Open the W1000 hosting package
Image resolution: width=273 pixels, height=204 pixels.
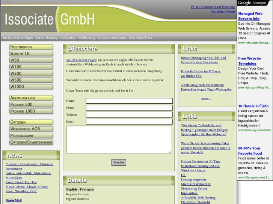click(x=31, y=86)
